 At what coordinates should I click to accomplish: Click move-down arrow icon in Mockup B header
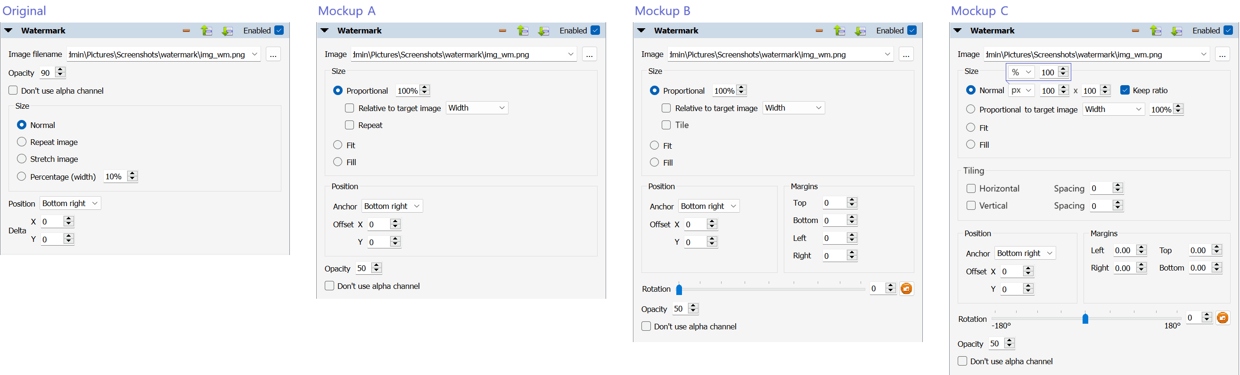tap(860, 31)
